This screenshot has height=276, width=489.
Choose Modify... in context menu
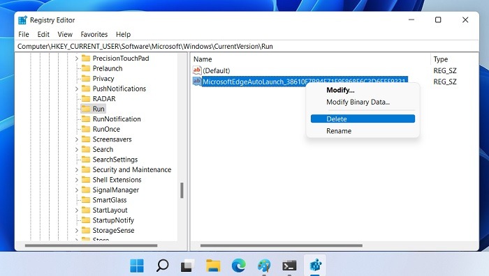[x=340, y=90]
